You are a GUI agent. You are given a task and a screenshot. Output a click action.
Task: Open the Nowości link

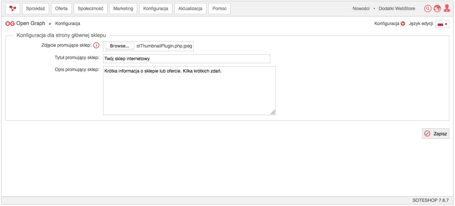pos(361,9)
